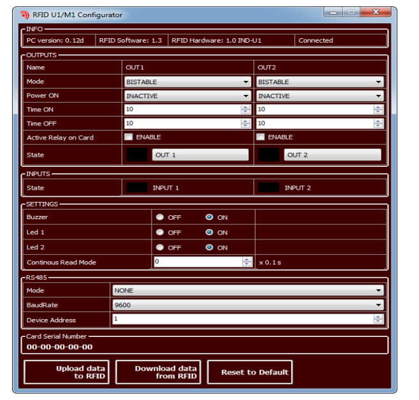The image size is (419, 400).
Task: Expand OUT1 Power ON dropdown showing INACTIVE
Action: [187, 96]
